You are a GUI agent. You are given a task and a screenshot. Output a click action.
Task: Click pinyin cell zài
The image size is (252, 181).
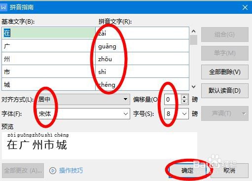point(142,33)
